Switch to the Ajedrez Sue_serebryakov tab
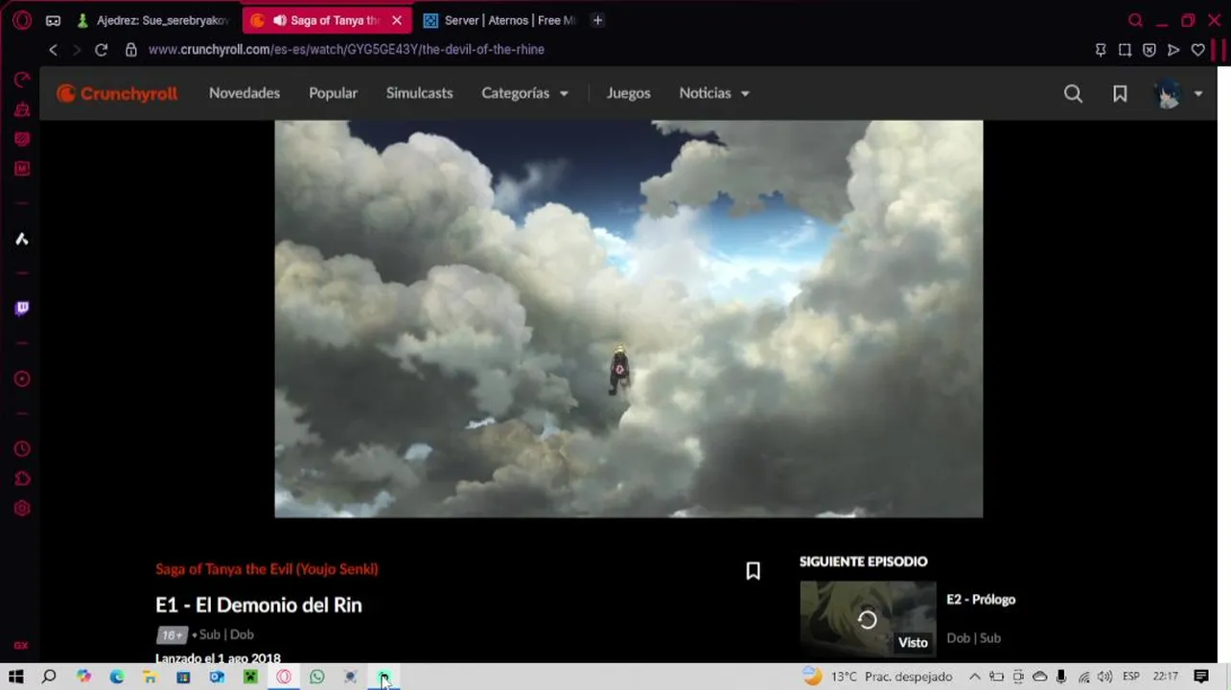The height and width of the screenshot is (690, 1231). click(153, 20)
